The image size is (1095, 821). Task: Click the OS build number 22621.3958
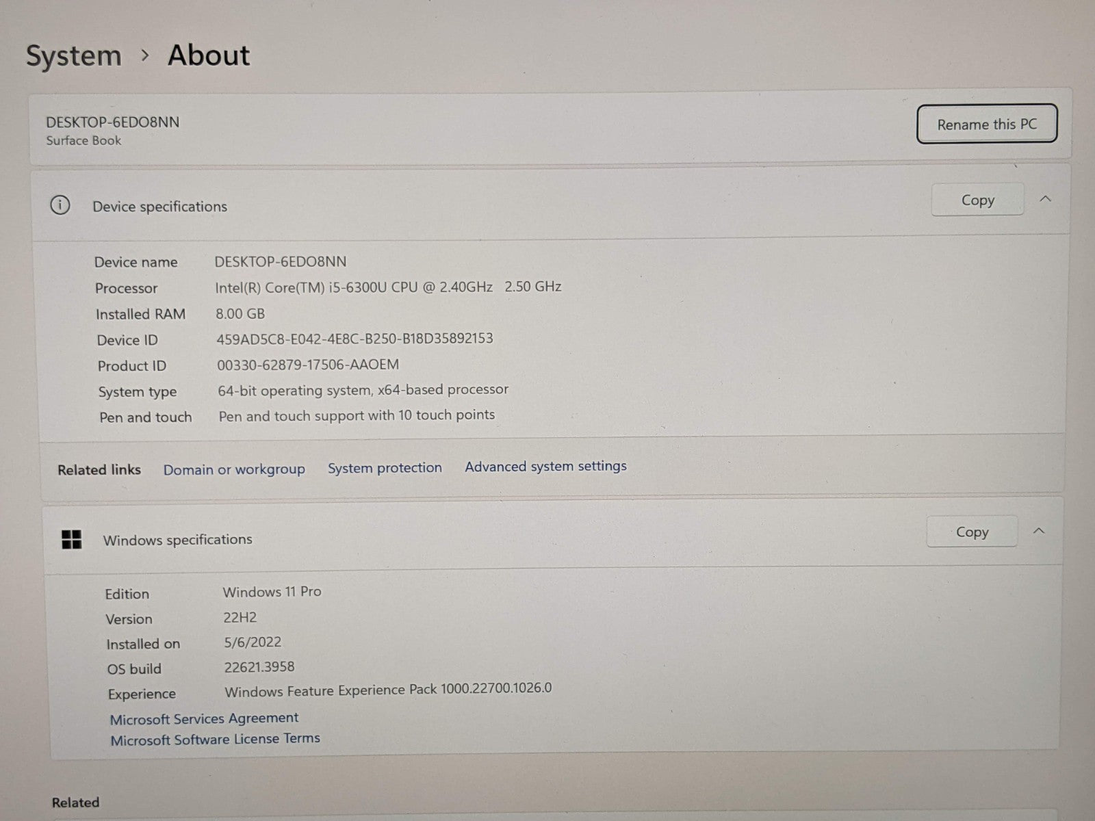[259, 666]
